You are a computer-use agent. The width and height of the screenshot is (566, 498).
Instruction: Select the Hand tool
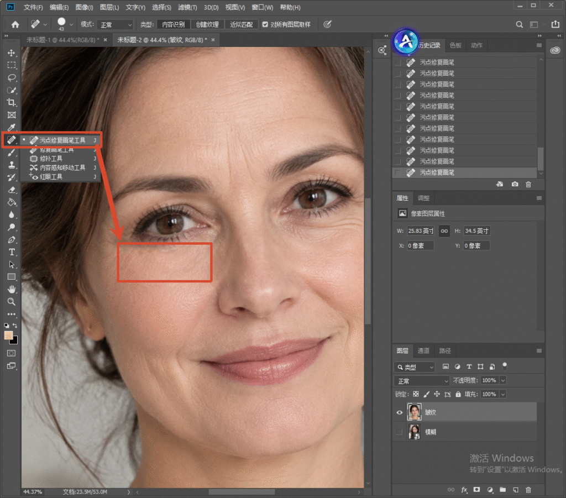(x=12, y=289)
